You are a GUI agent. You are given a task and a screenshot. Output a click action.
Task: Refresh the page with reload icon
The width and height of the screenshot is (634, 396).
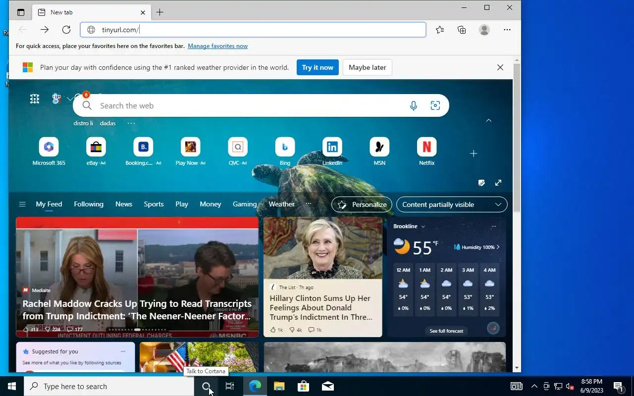[66, 30]
